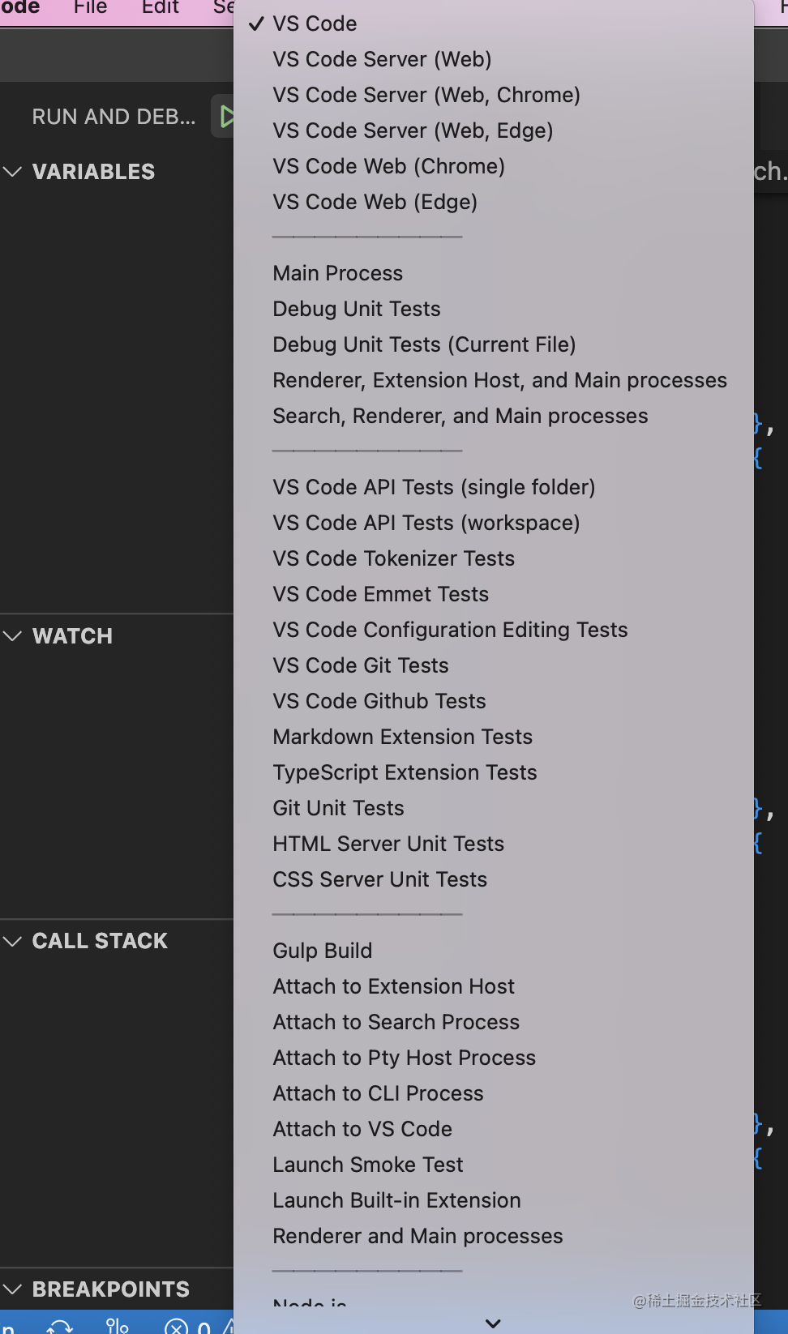Select VS Code Web (Chrome)

493,166
